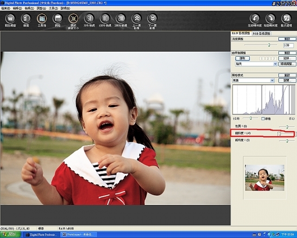Open the Windows Start button
Image resolution: width=297 pixels, height=238 pixels.
coord(10,235)
